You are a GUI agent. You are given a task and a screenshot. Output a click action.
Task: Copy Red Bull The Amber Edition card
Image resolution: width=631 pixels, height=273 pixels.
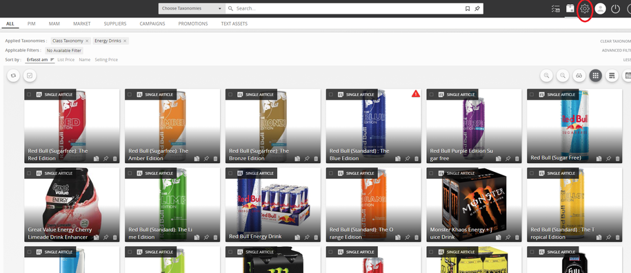pos(197,159)
